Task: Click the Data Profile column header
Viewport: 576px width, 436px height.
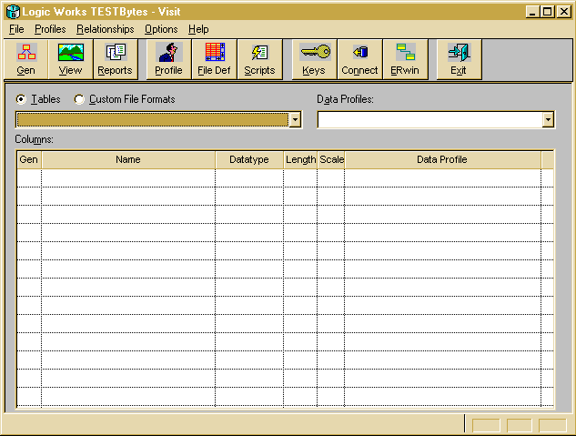Action: coord(442,160)
